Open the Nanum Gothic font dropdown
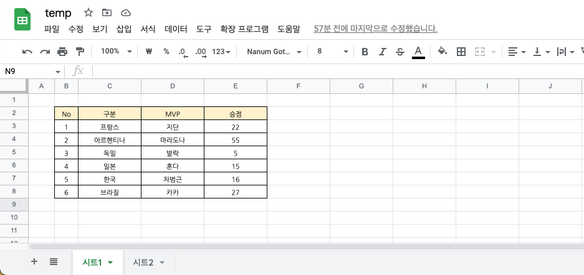The width and height of the screenshot is (584, 275). 274,52
